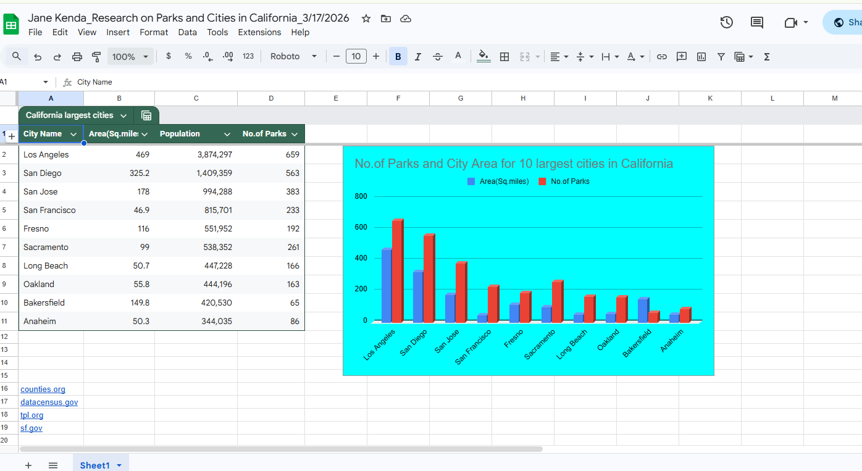The image size is (862, 471).
Task: Open the Insert menu
Action: click(118, 32)
